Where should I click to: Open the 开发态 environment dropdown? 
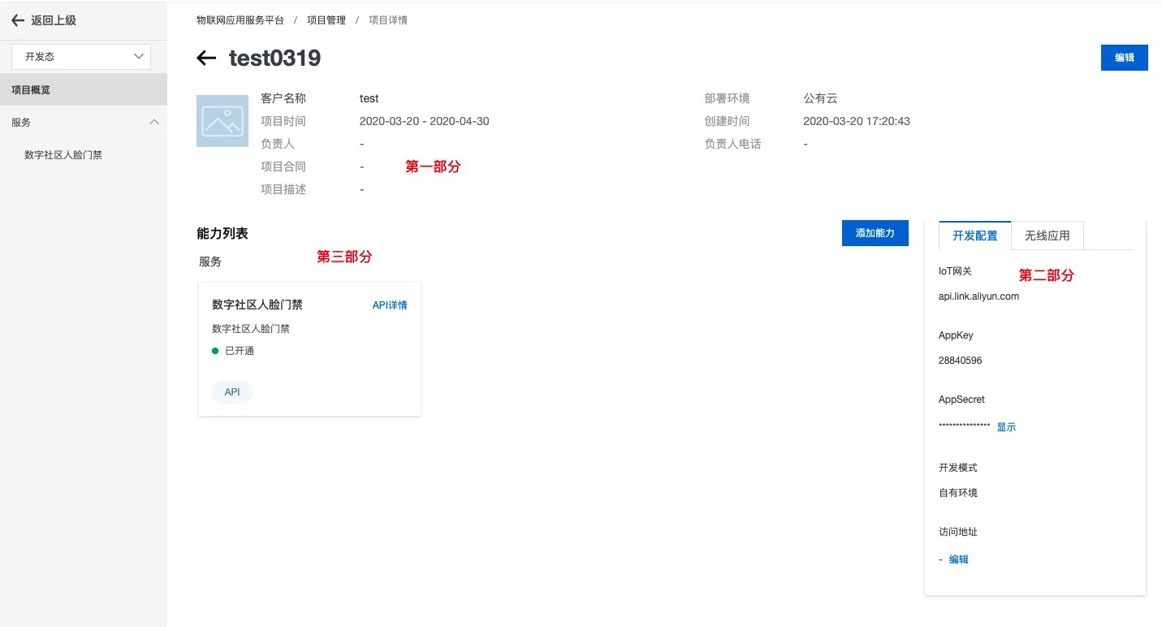81,57
